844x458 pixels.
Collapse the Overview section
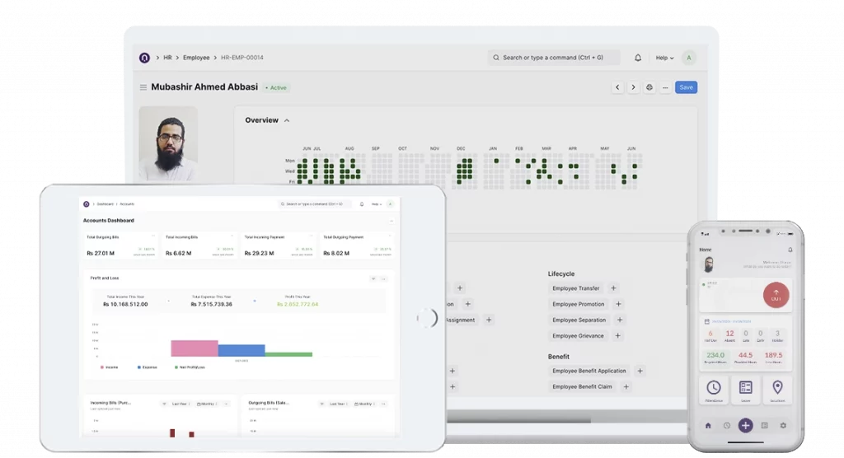(x=287, y=120)
